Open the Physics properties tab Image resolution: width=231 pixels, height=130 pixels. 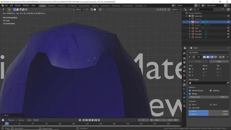point(184,93)
